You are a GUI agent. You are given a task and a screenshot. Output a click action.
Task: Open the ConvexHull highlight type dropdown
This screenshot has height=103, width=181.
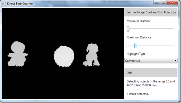151,61
